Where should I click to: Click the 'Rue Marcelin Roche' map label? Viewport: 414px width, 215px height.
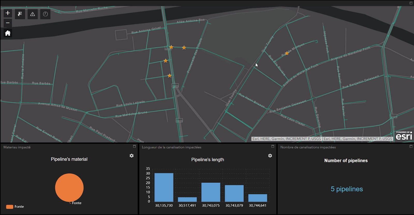click(x=92, y=10)
